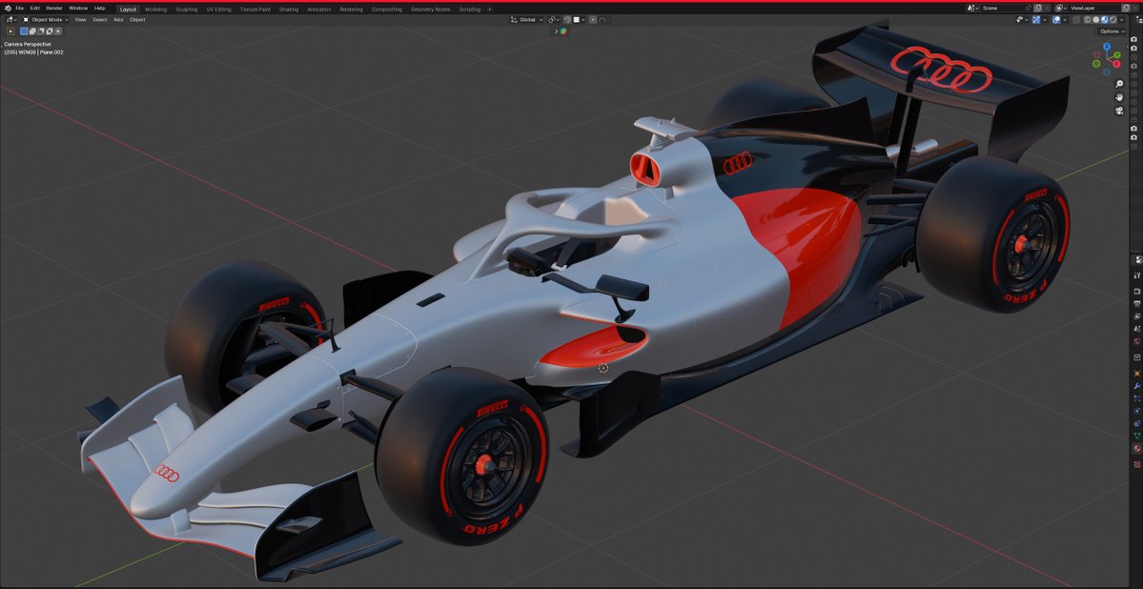Switch to solid viewport shading
1143x589 pixels.
1096,20
